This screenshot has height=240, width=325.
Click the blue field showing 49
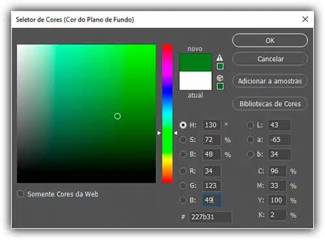(x=212, y=200)
